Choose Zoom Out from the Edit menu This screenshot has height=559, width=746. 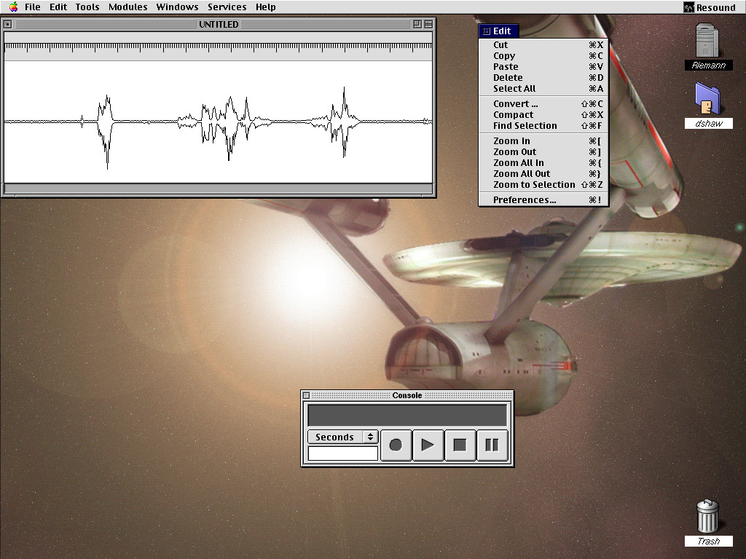543,151
